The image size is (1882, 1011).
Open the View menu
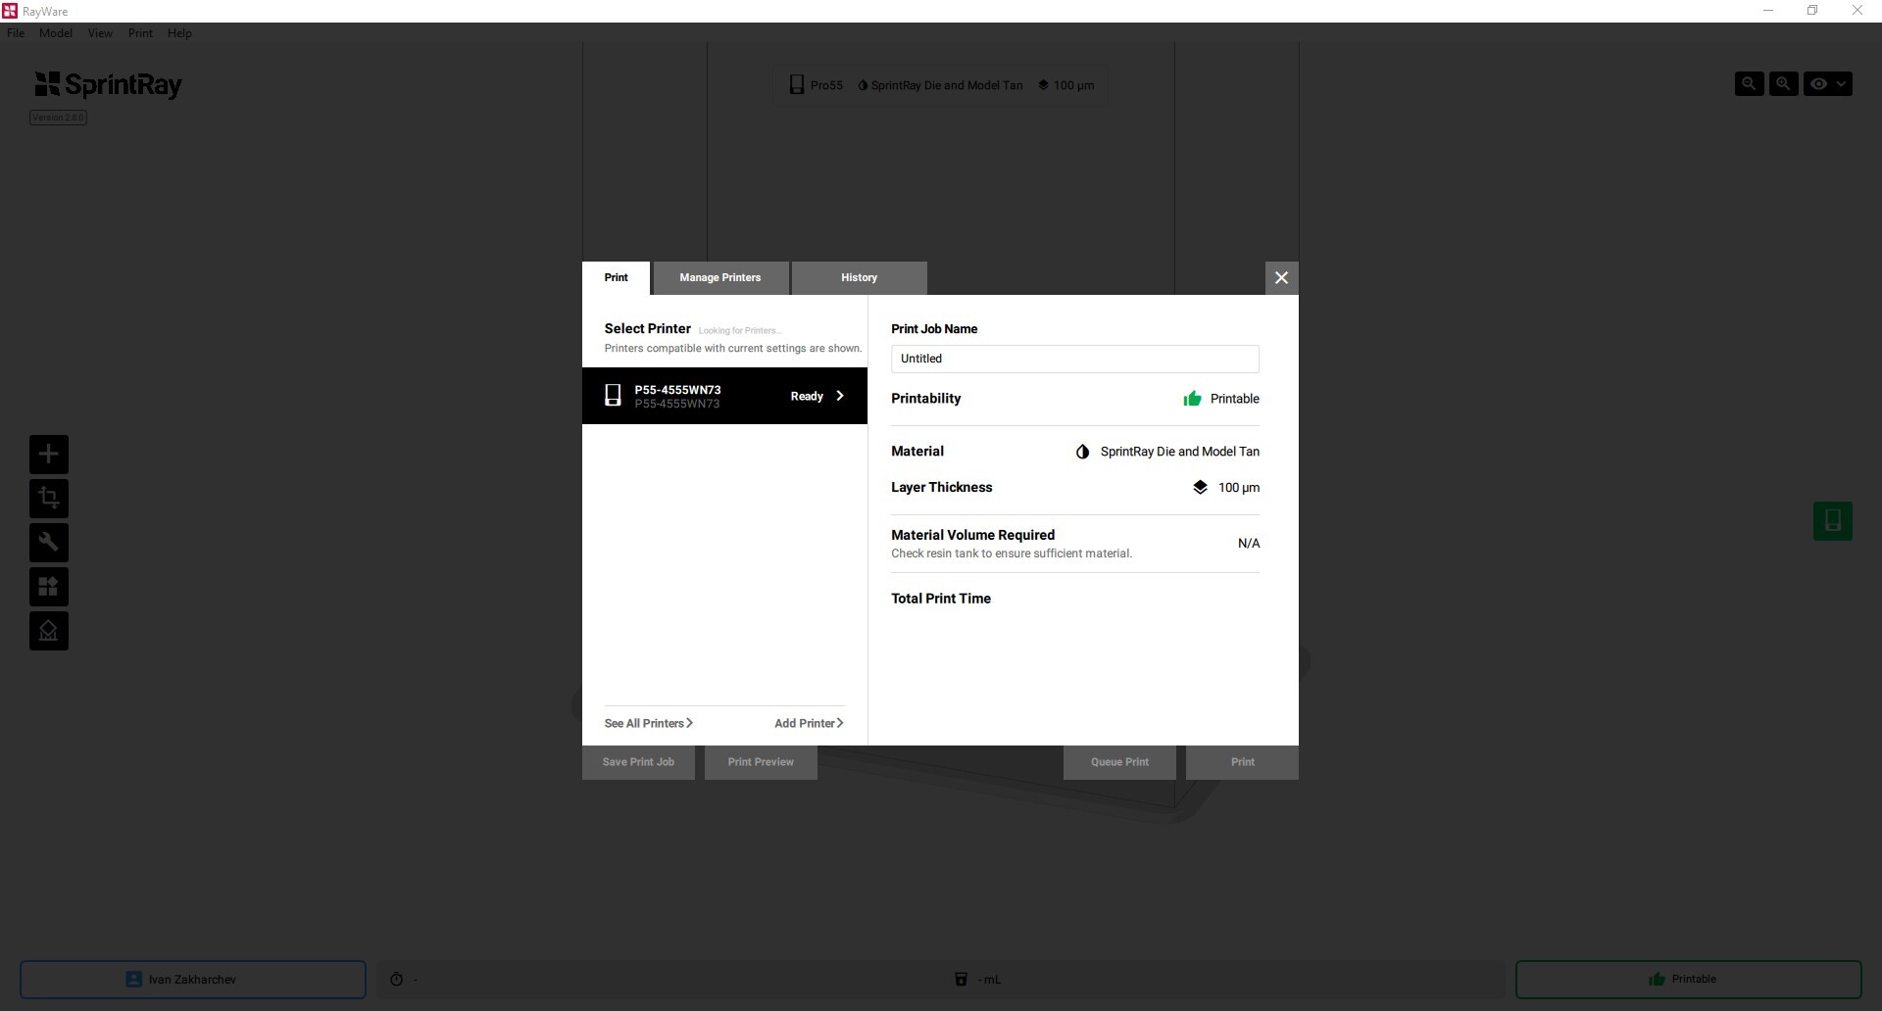point(100,33)
